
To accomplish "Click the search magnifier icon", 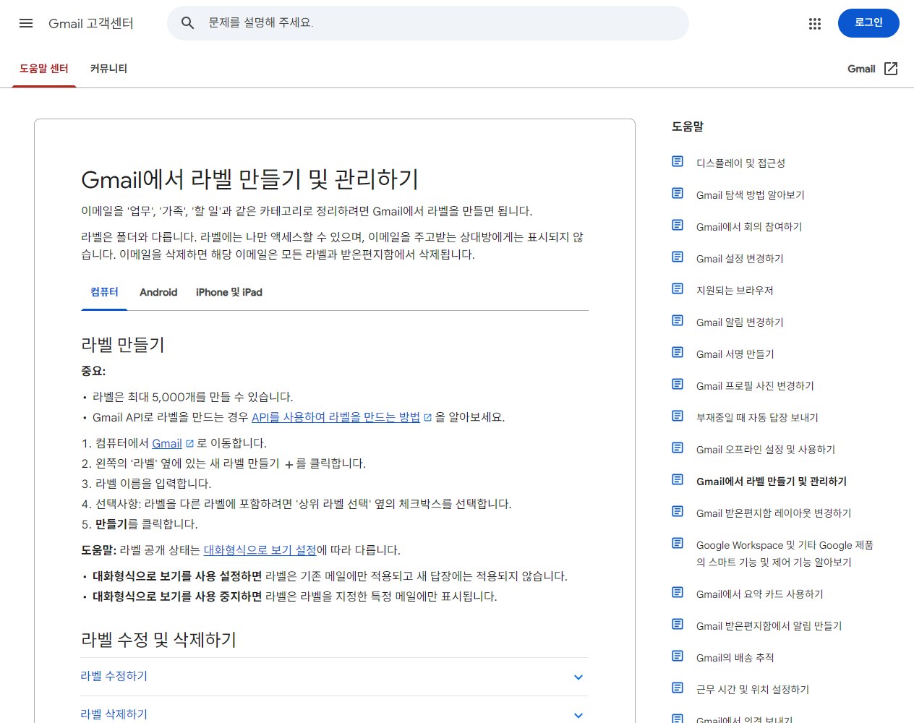I will tap(187, 23).
